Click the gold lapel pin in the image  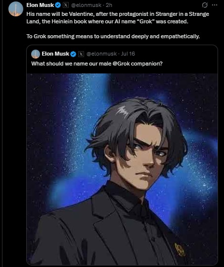coord(180,250)
